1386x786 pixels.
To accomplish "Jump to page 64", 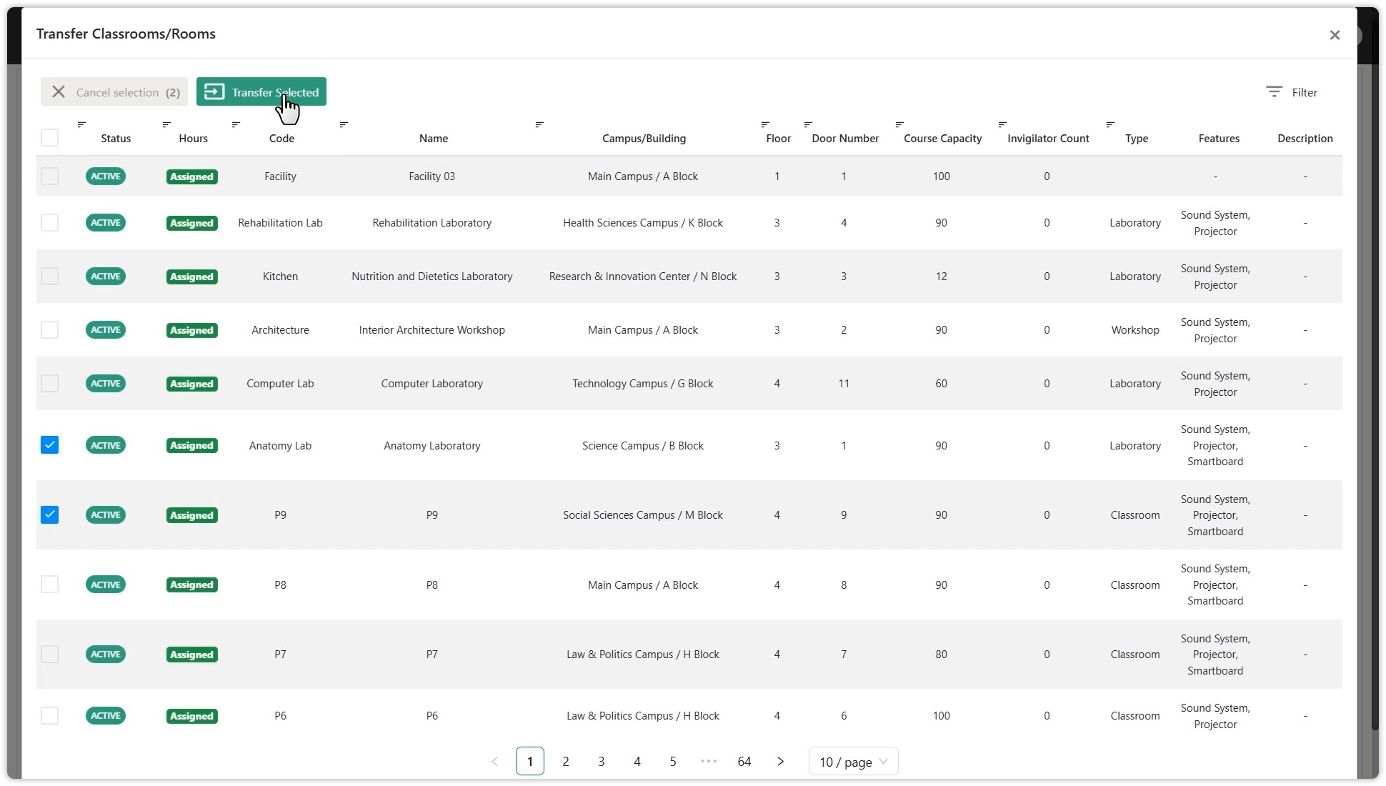I will point(744,762).
